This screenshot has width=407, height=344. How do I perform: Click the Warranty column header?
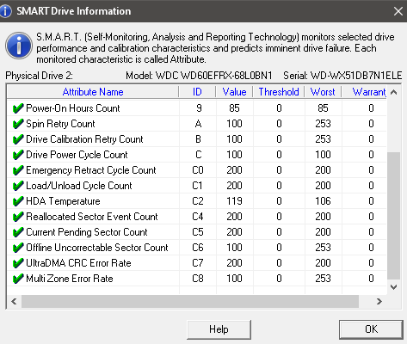pos(364,92)
